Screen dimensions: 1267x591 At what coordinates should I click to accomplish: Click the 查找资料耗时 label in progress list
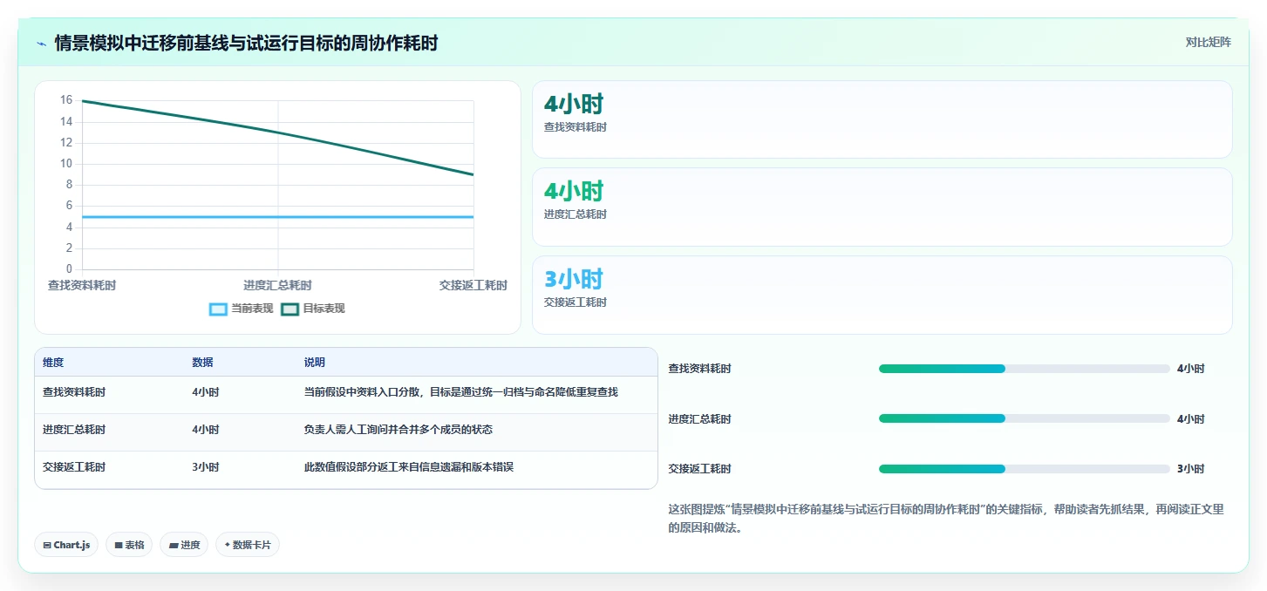(699, 369)
